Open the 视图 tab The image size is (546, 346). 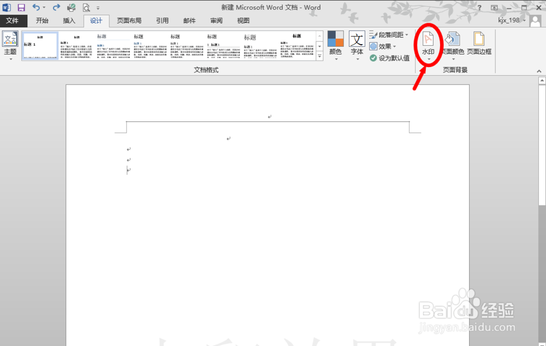click(243, 21)
